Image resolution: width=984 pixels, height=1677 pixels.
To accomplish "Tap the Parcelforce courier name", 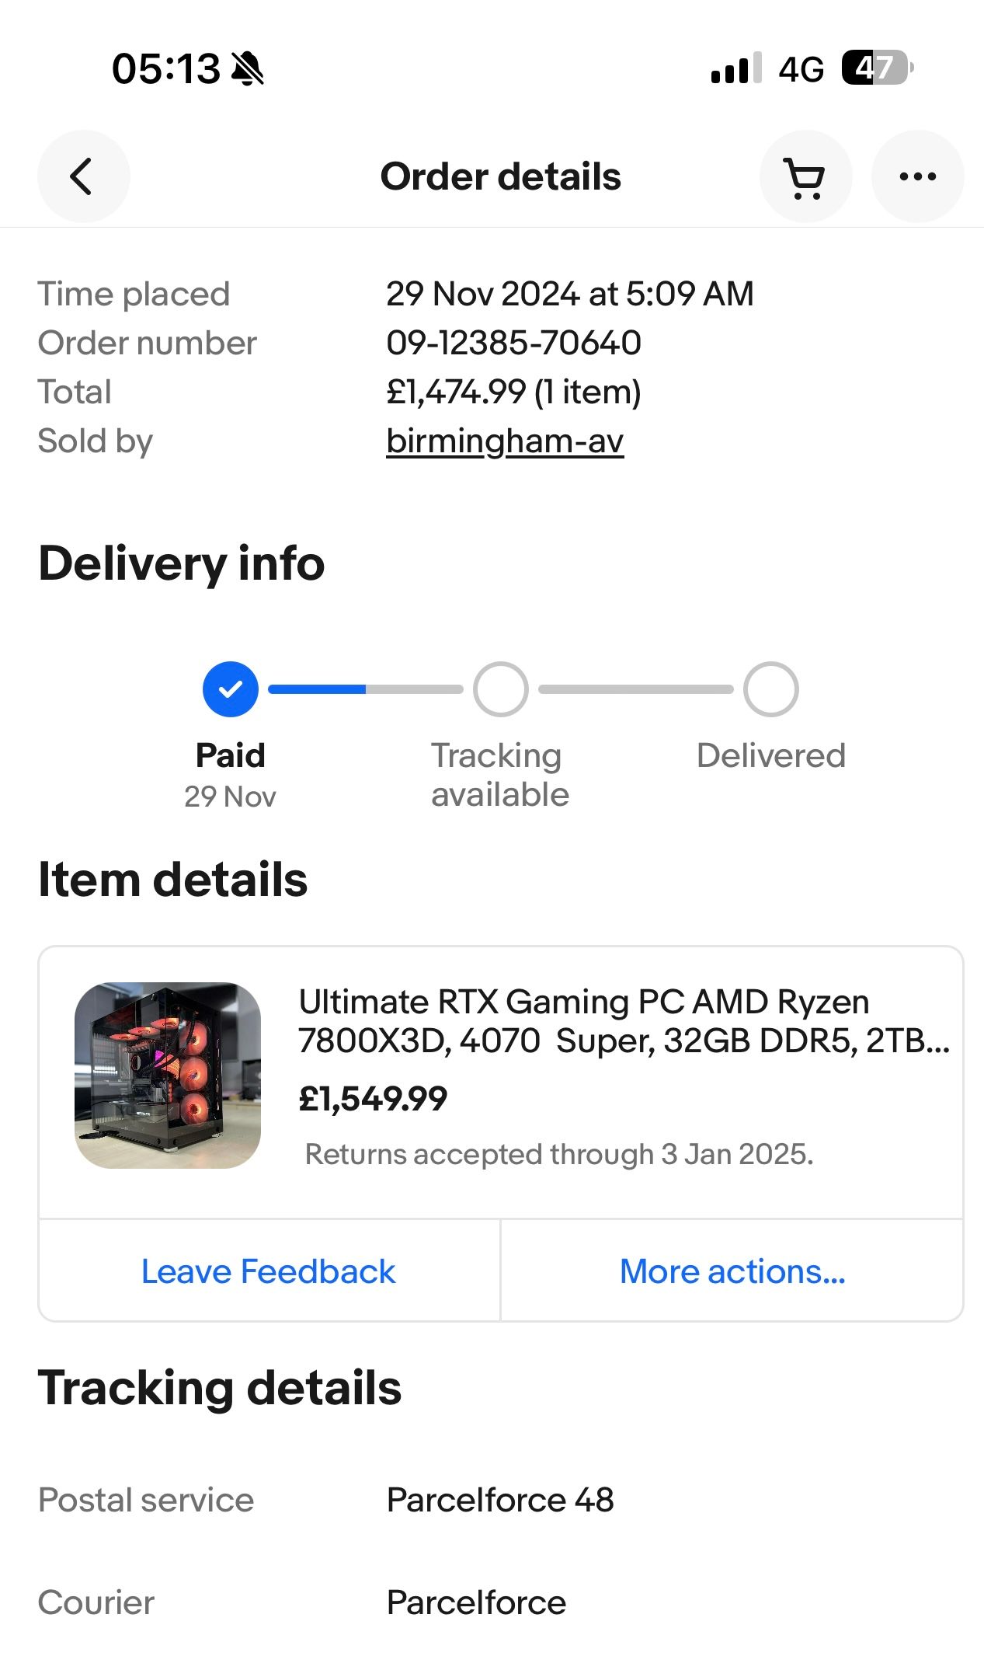I will (x=476, y=1602).
